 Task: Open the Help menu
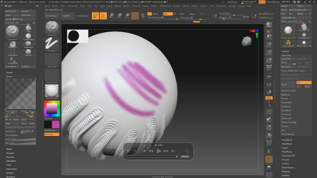(x=249, y=6)
